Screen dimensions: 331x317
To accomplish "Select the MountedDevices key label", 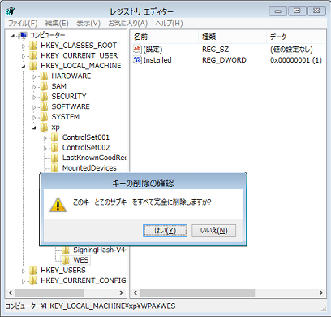I will click(89, 168).
